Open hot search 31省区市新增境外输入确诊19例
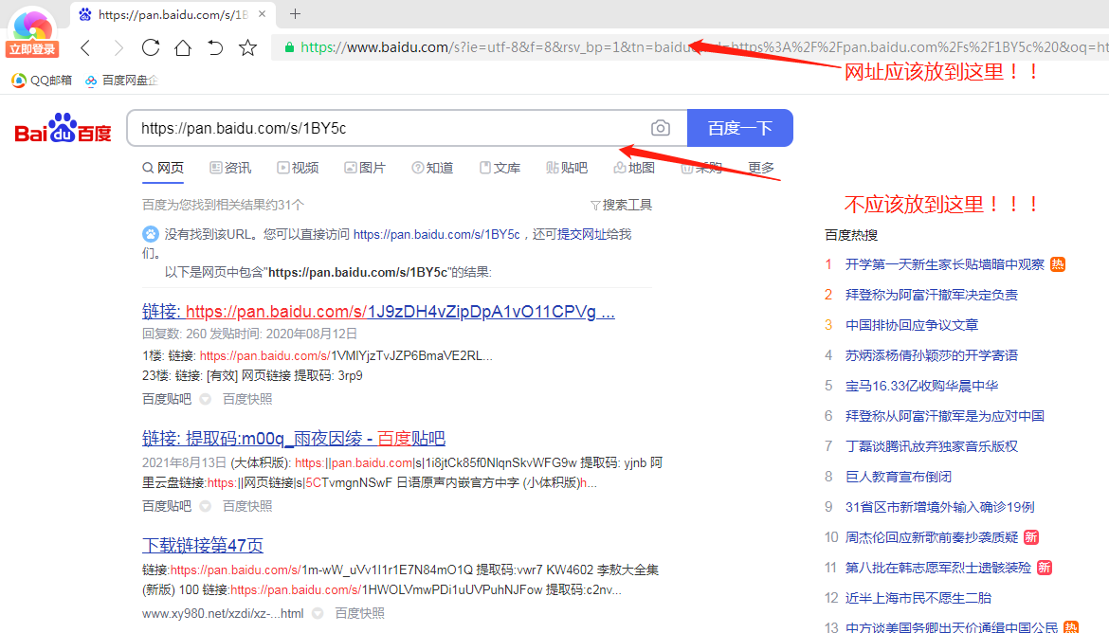The width and height of the screenshot is (1109, 633). pos(939,507)
